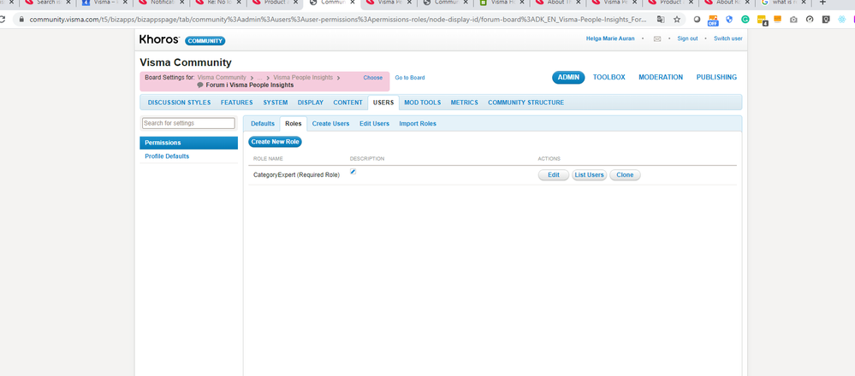Click the Khoros logo
The height and width of the screenshot is (376, 855).
point(159,39)
